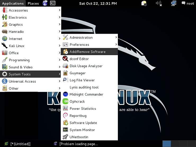Select Add/Remove Software menu entry

click(89, 52)
